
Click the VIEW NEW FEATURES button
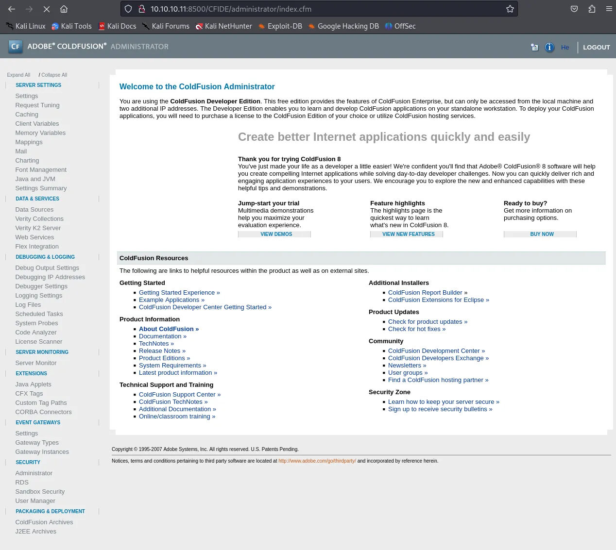(x=407, y=234)
